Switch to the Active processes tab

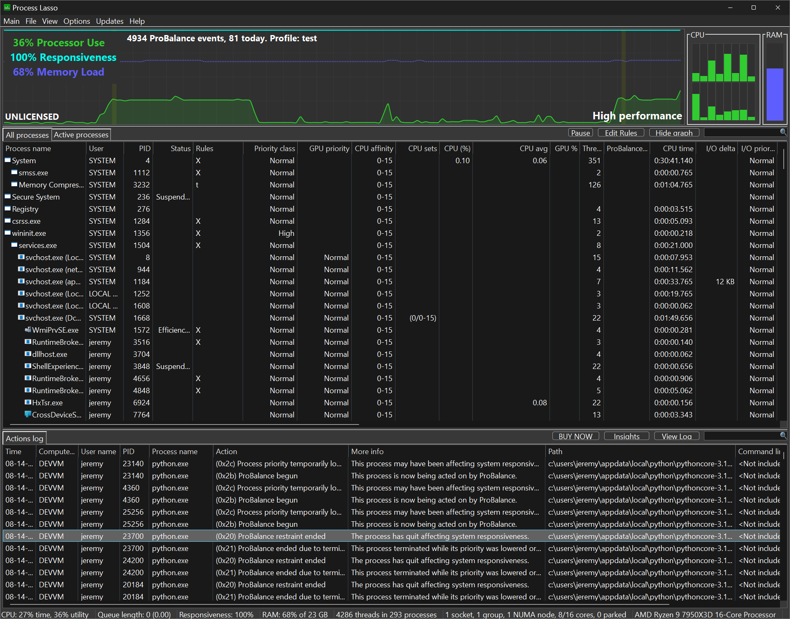[x=81, y=135]
